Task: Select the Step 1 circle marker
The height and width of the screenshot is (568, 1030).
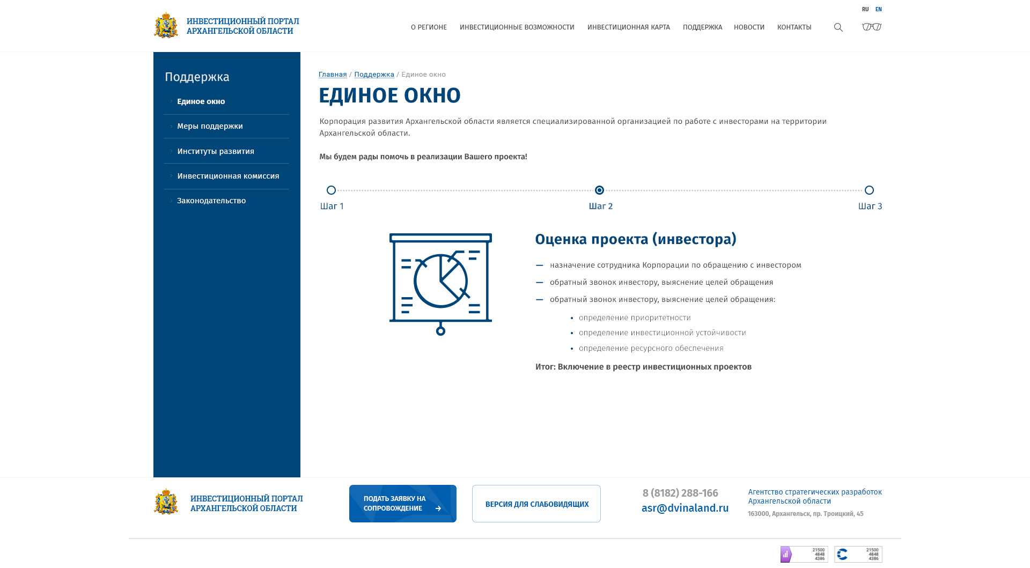Action: click(x=331, y=190)
